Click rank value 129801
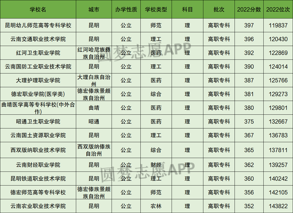This screenshot has height=213, width=293. coord(278,108)
